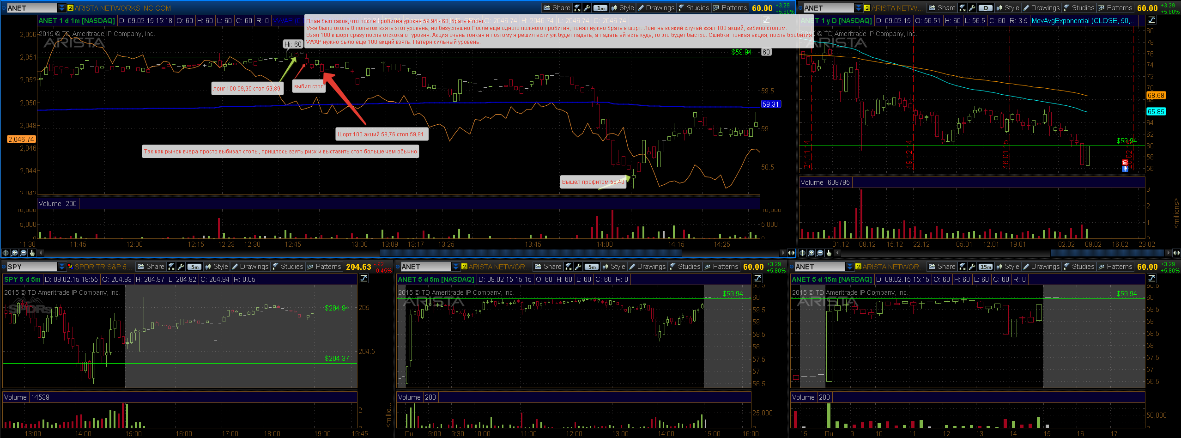The width and height of the screenshot is (1181, 438).
Task: Click chart scale icon beside SPY header
Action: click(x=364, y=279)
